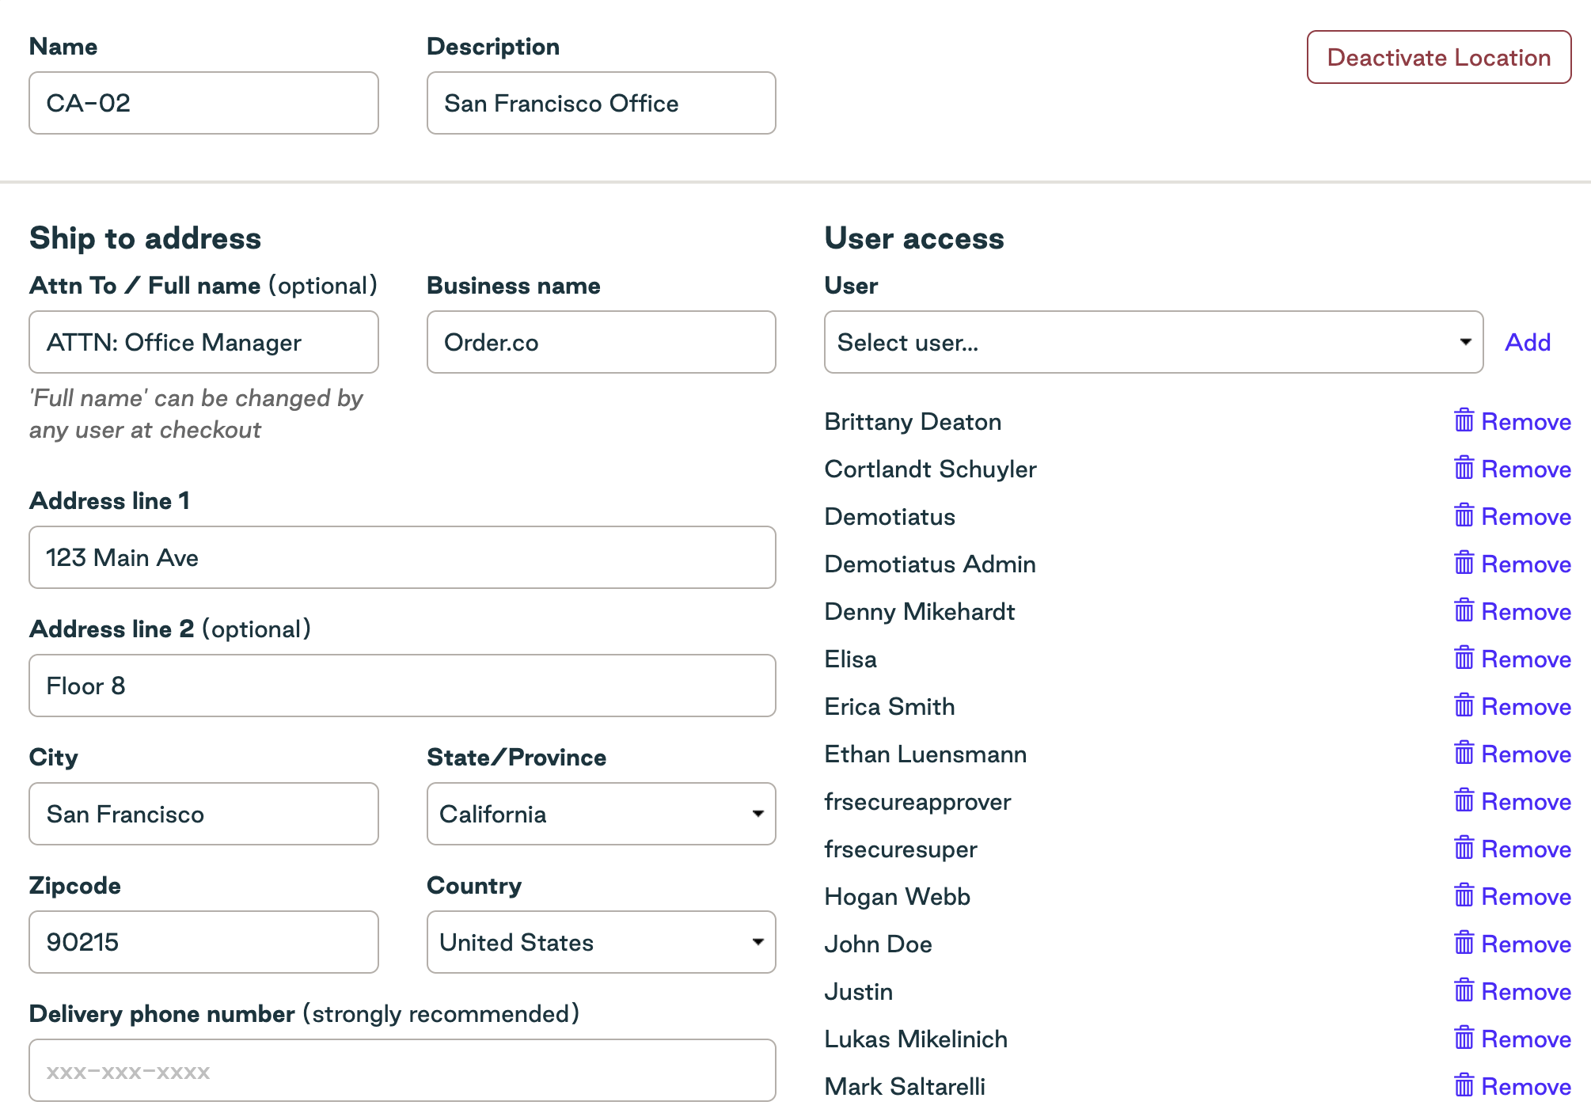Select user name Denny Mikehardt

click(x=919, y=611)
